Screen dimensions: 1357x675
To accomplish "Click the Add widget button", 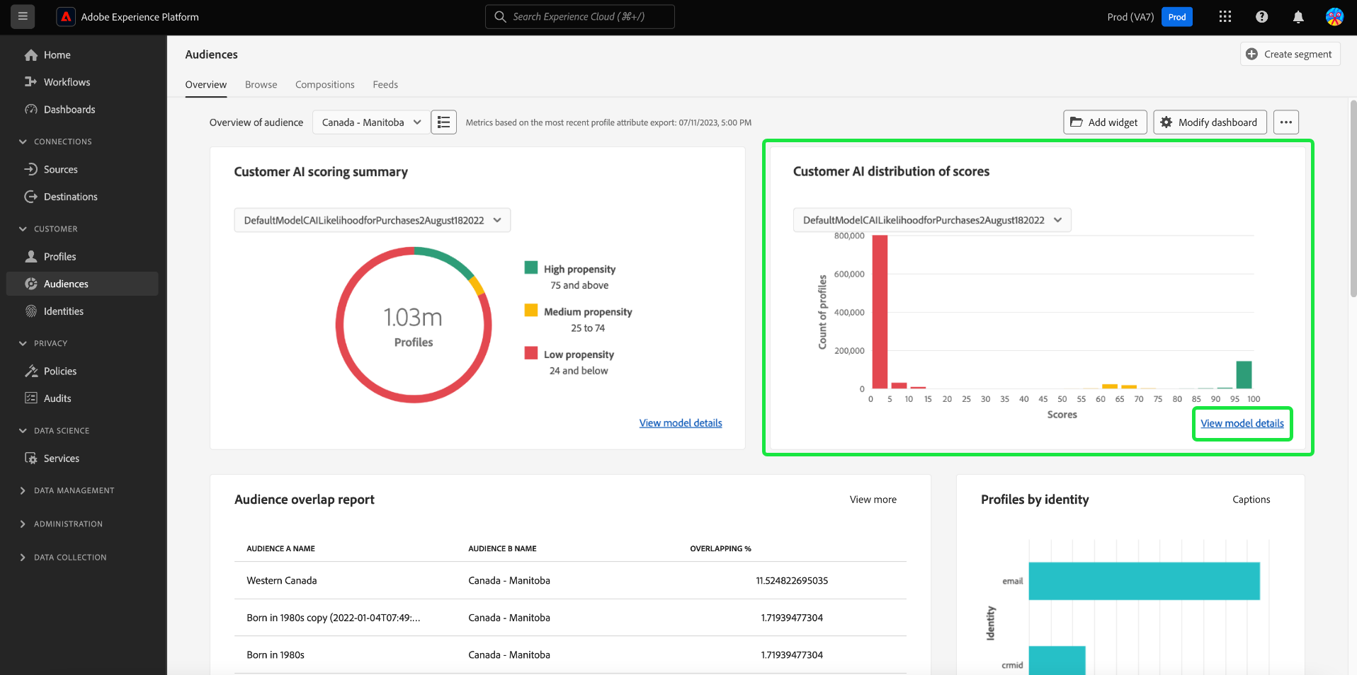I will tap(1104, 122).
